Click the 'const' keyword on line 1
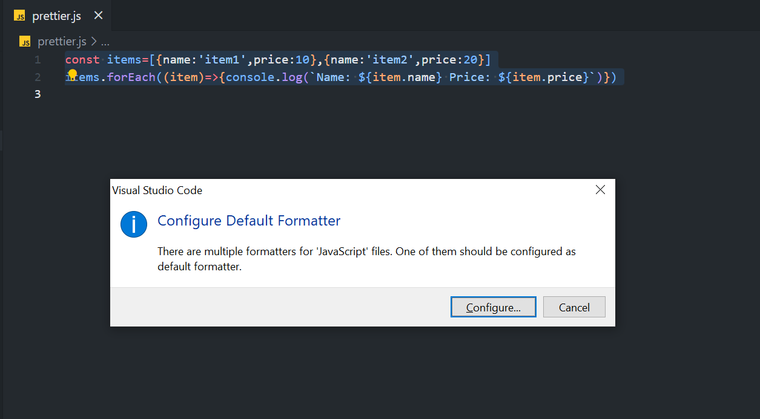The height and width of the screenshot is (419, 760). (82, 60)
